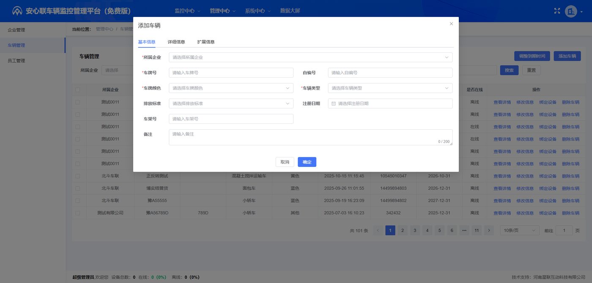The image size is (592, 283).
Task: Switch to the 扩展信息 tab
Action: point(206,42)
